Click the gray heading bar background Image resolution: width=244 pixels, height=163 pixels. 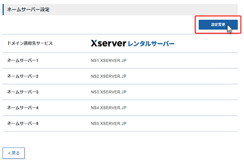click(x=140, y=10)
